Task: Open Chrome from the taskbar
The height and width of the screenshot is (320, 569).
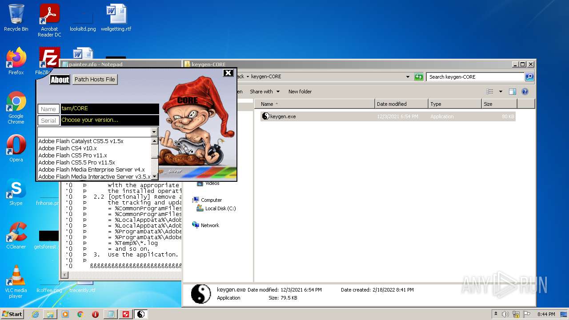Action: 80,314
